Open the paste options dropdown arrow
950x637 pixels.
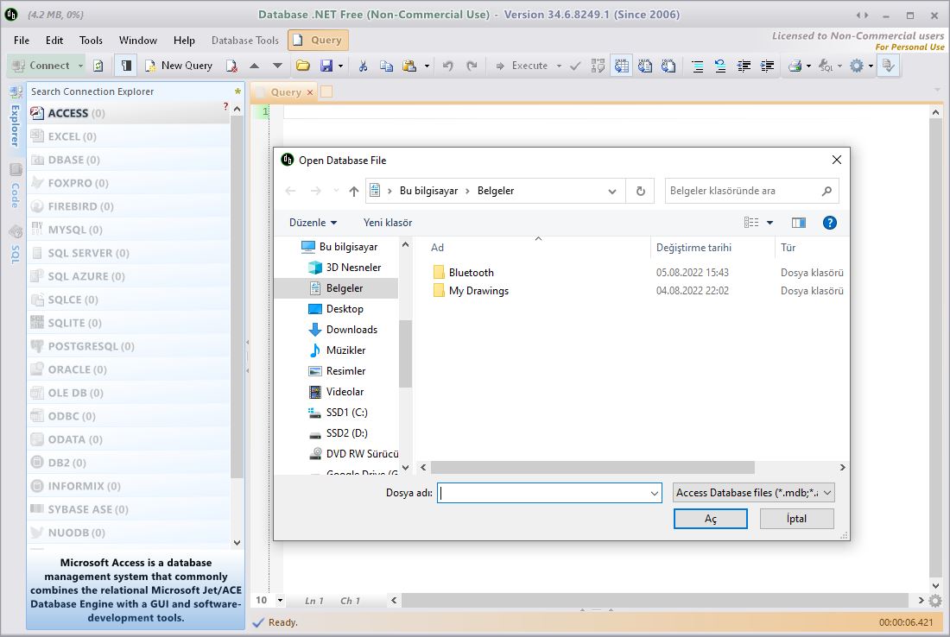[x=427, y=66]
